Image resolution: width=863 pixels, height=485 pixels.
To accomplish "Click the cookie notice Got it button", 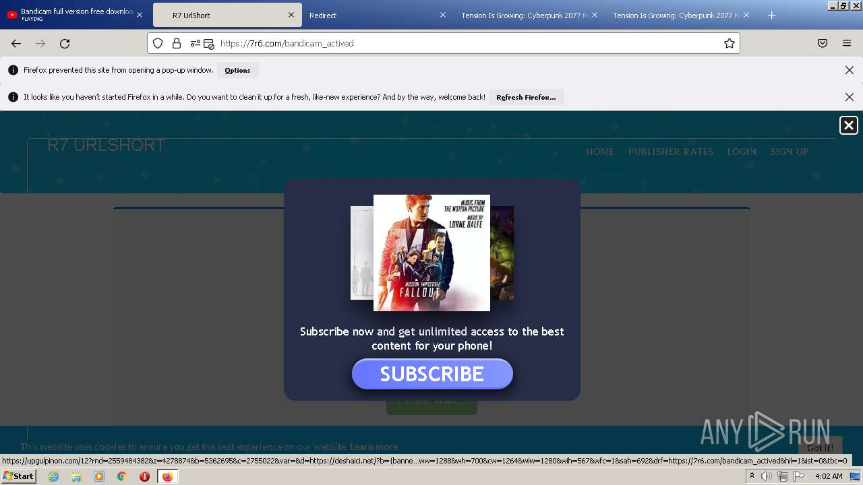I will pyautogui.click(x=820, y=448).
